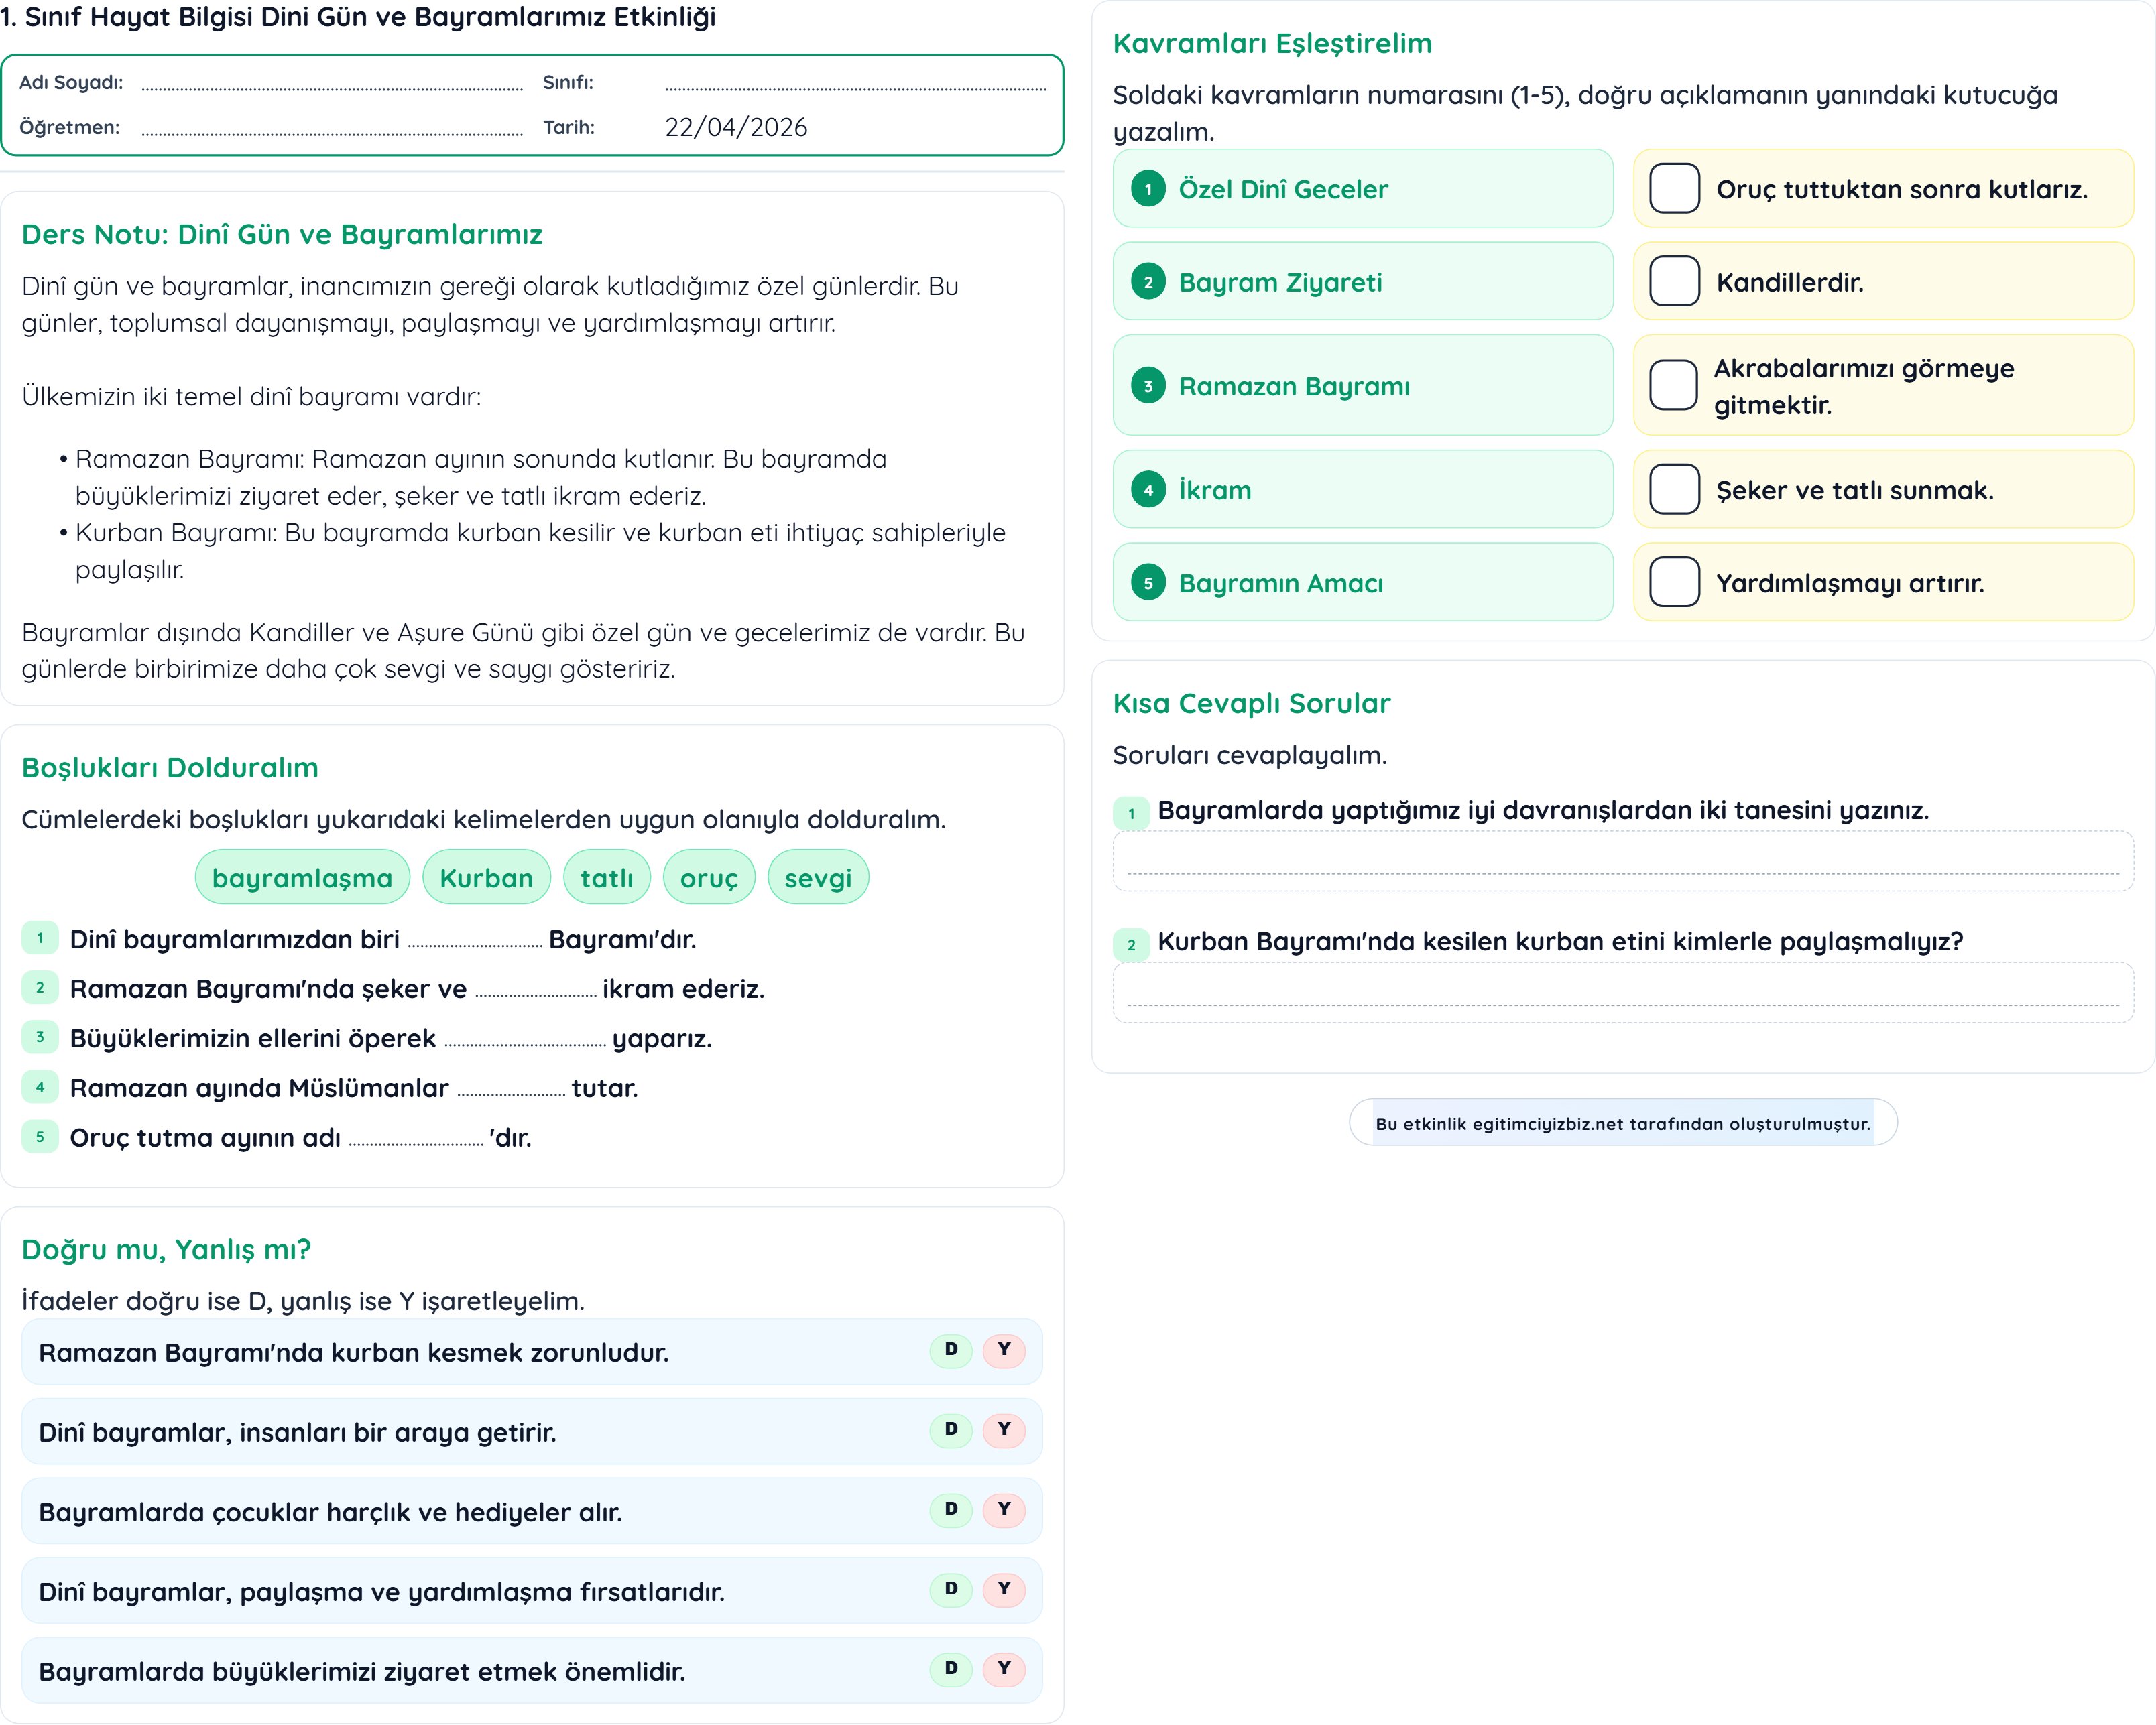Click answer area for first short-answer question
Image resolution: width=2156 pixels, height=1725 pixels.
[x=1622, y=862]
